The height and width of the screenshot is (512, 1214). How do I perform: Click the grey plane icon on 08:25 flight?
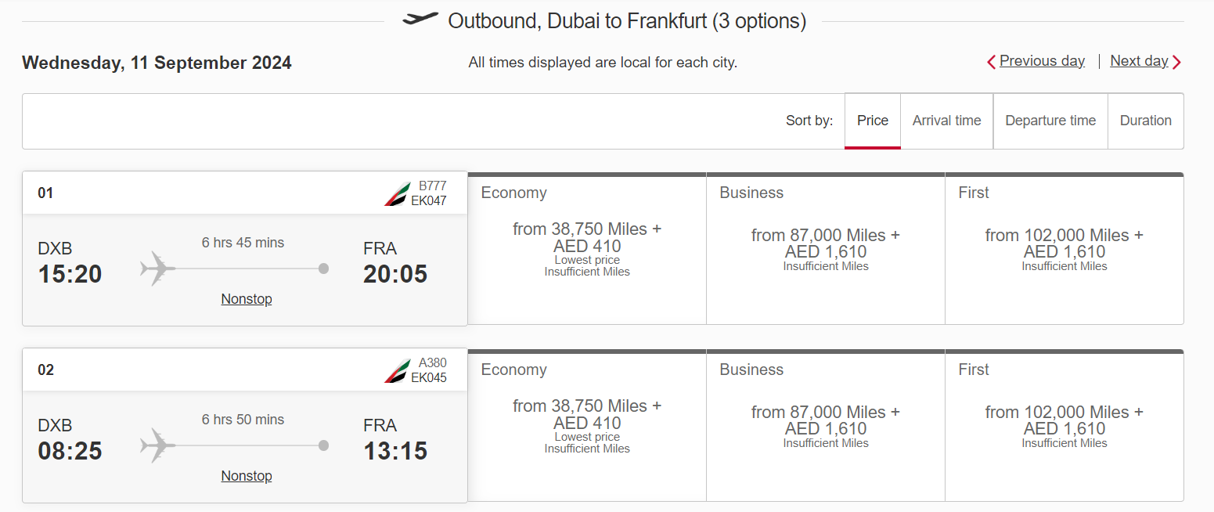pyautogui.click(x=157, y=445)
